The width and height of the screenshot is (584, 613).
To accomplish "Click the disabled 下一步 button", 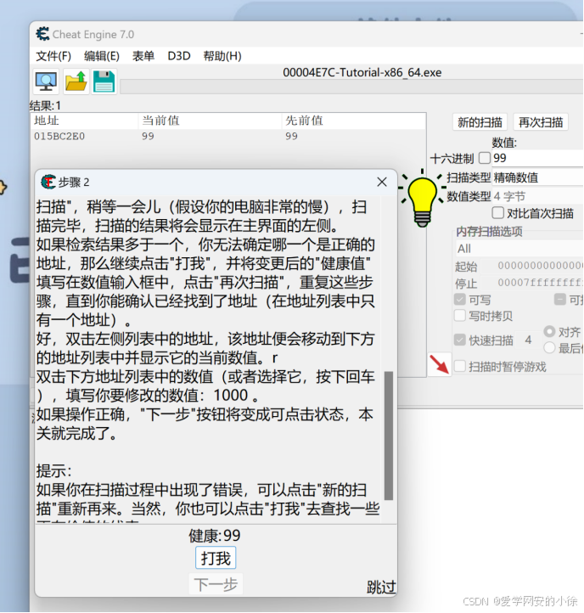I will 216,584.
